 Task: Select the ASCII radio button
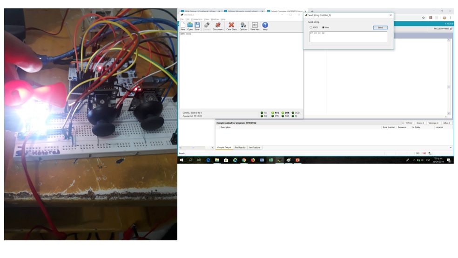pyautogui.click(x=311, y=27)
